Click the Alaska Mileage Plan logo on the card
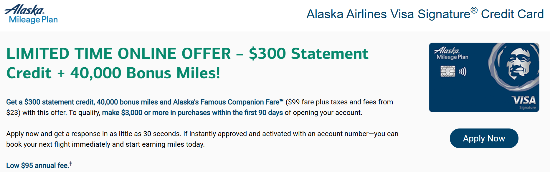This screenshot has width=550, height=172. click(x=451, y=54)
